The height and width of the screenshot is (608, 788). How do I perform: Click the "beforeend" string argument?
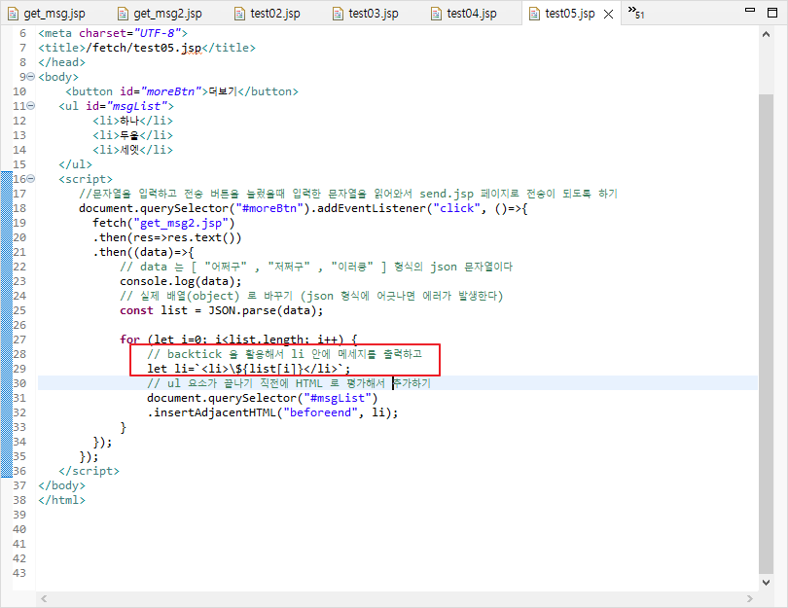(x=320, y=412)
